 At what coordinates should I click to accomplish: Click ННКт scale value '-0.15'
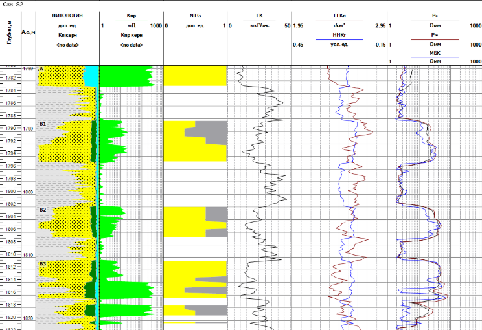(380, 45)
